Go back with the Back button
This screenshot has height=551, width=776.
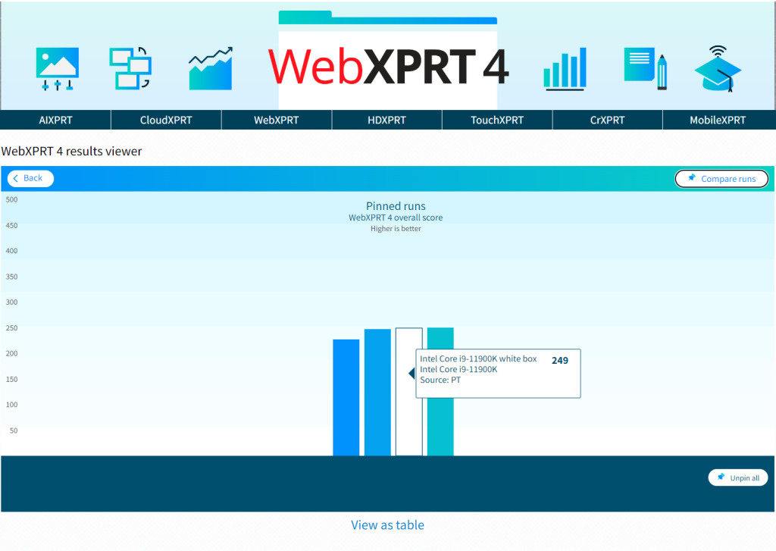pyautogui.click(x=30, y=178)
